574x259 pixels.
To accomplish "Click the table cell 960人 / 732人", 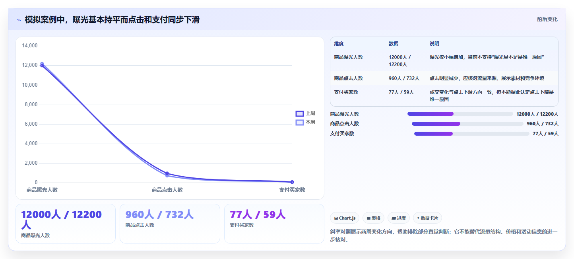I will (404, 78).
